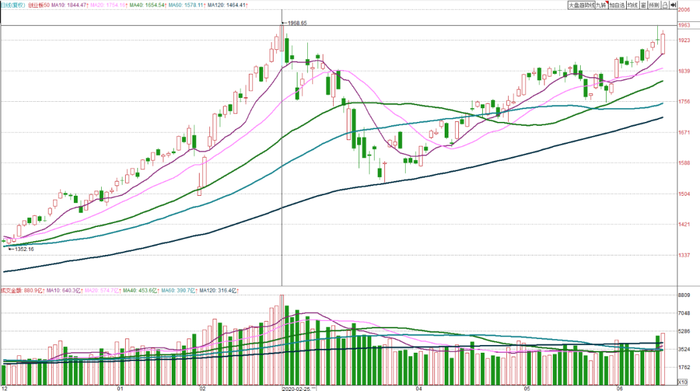The width and height of the screenshot is (700, 391).
Task: Toggle the lock icon in chart toolbar
Action: (x=665, y=5)
